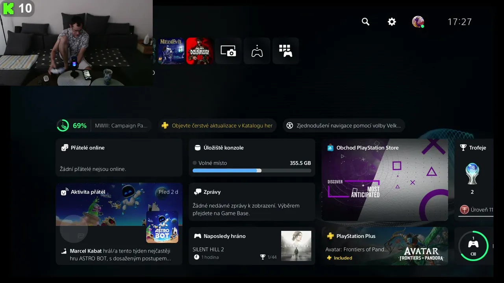Open the Silent Hill 2 cover art
This screenshot has width=504, height=283.
(296, 246)
